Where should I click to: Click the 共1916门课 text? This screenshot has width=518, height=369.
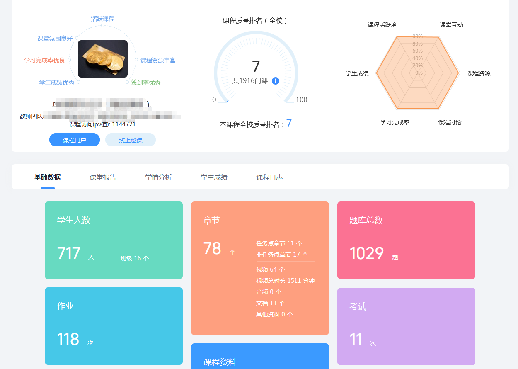(x=250, y=81)
